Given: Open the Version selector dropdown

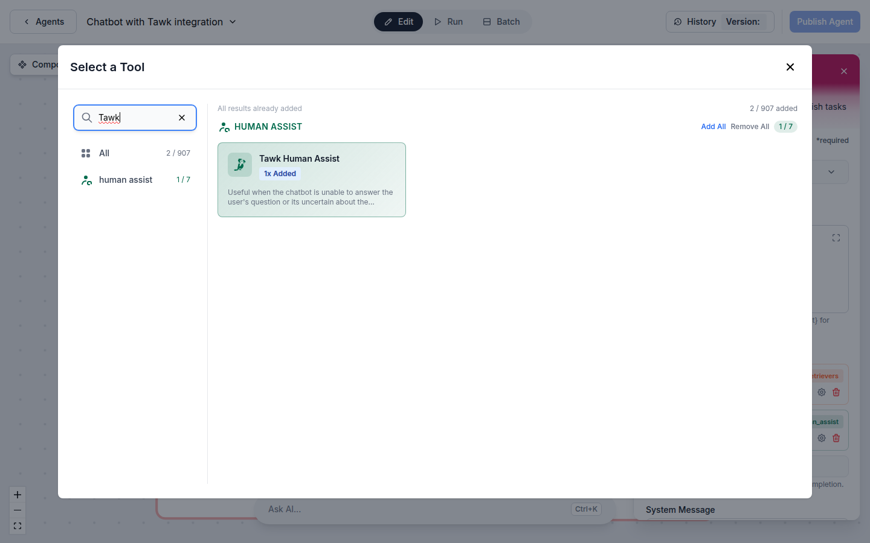Looking at the screenshot, I should point(743,22).
